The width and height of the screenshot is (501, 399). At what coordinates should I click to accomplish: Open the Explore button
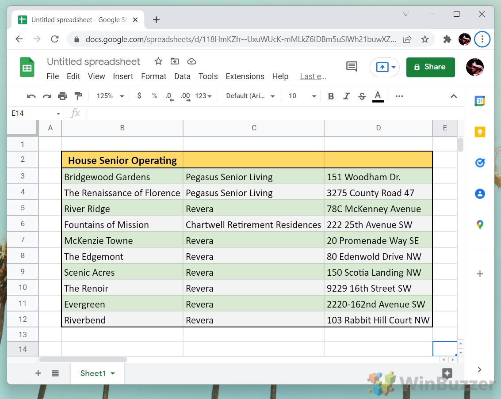pyautogui.click(x=447, y=373)
